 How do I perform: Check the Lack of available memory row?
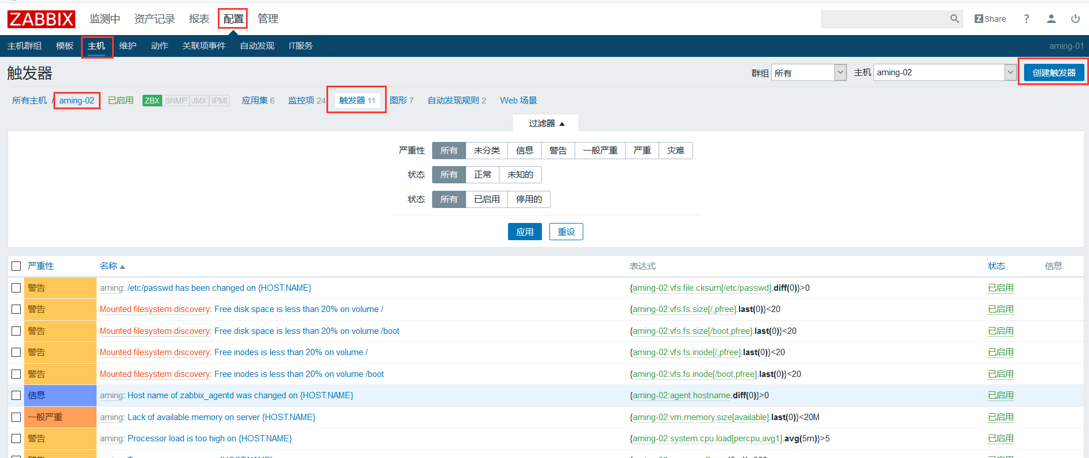click(x=16, y=417)
